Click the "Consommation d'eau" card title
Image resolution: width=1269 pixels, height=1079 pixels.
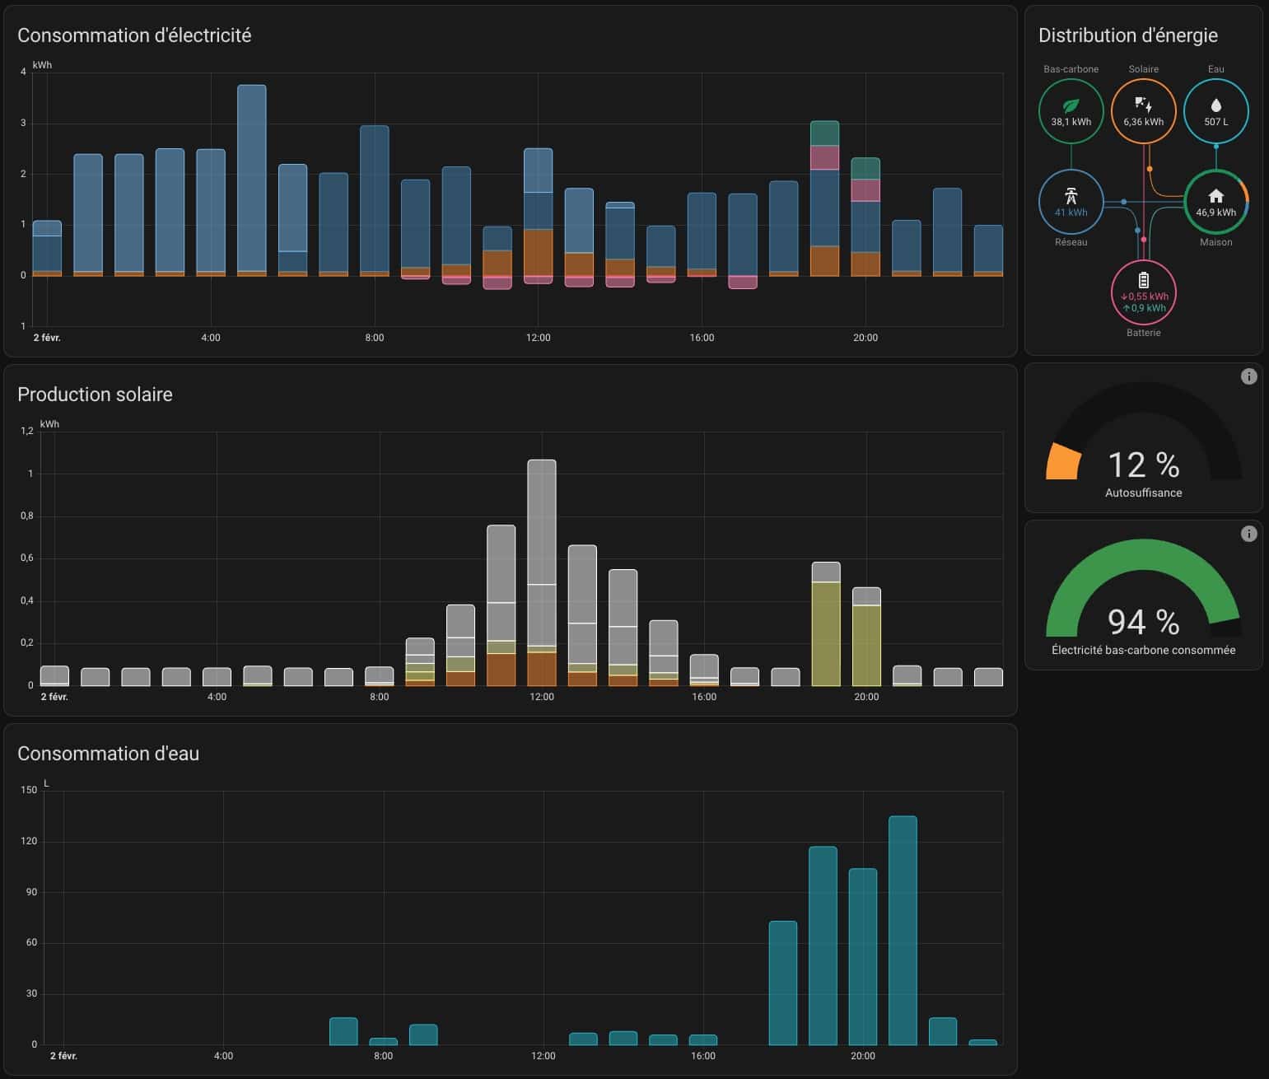pos(108,754)
